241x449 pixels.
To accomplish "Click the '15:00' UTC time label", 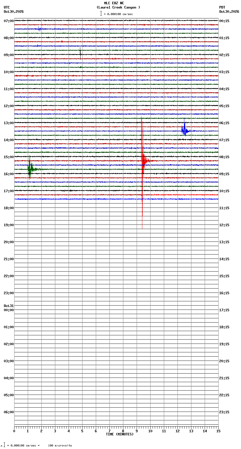I will (9, 157).
